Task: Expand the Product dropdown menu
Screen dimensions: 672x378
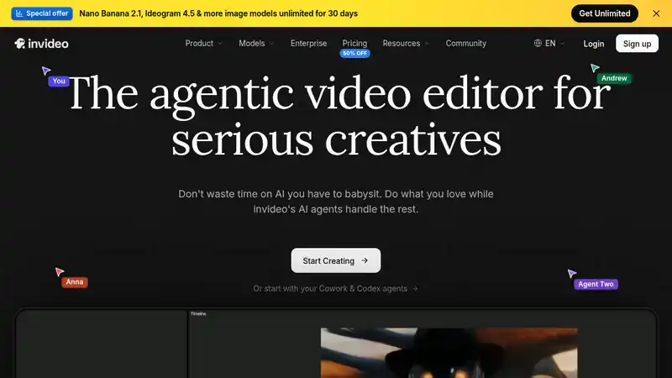Action: (x=203, y=44)
